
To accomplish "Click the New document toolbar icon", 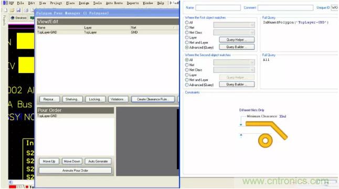I will [x=6, y=10].
